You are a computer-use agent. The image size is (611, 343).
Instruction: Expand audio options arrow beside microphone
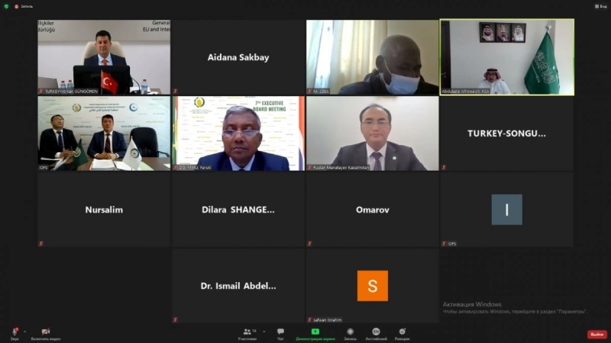click(x=25, y=332)
